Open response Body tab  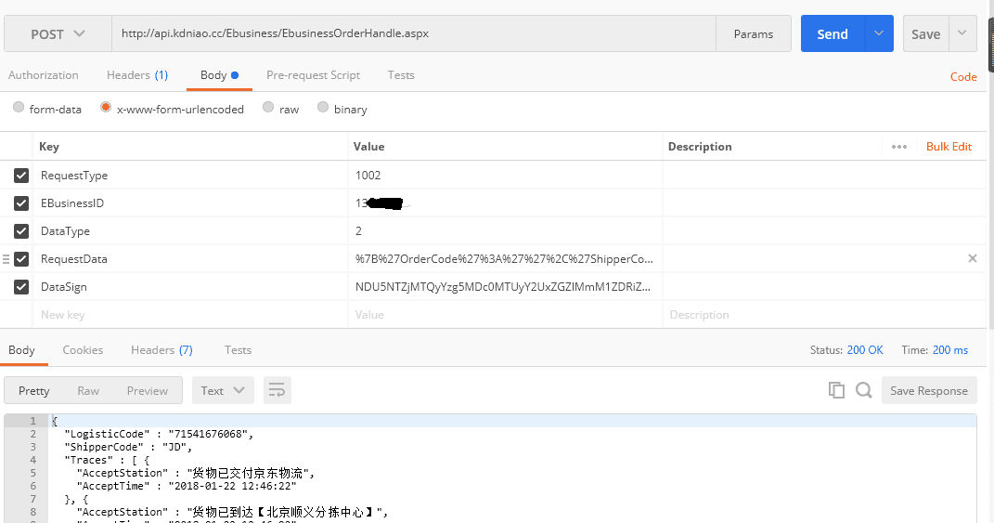coord(21,349)
